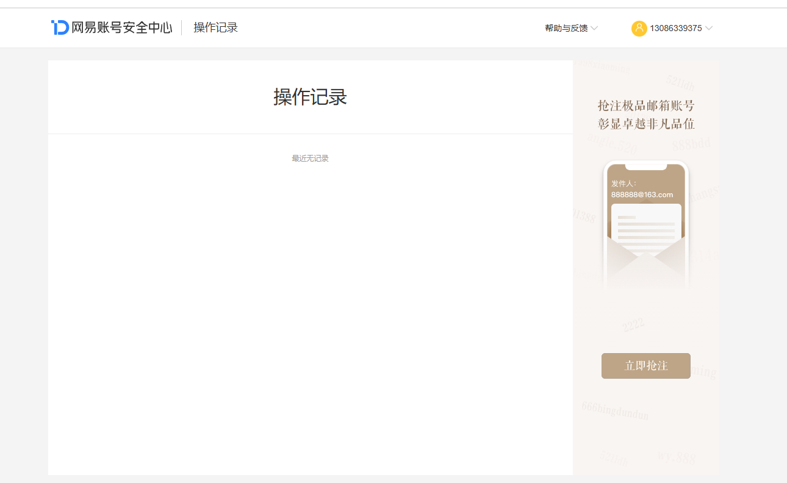Click the phone mailbox illustration in ad
The height and width of the screenshot is (483, 787).
646,224
